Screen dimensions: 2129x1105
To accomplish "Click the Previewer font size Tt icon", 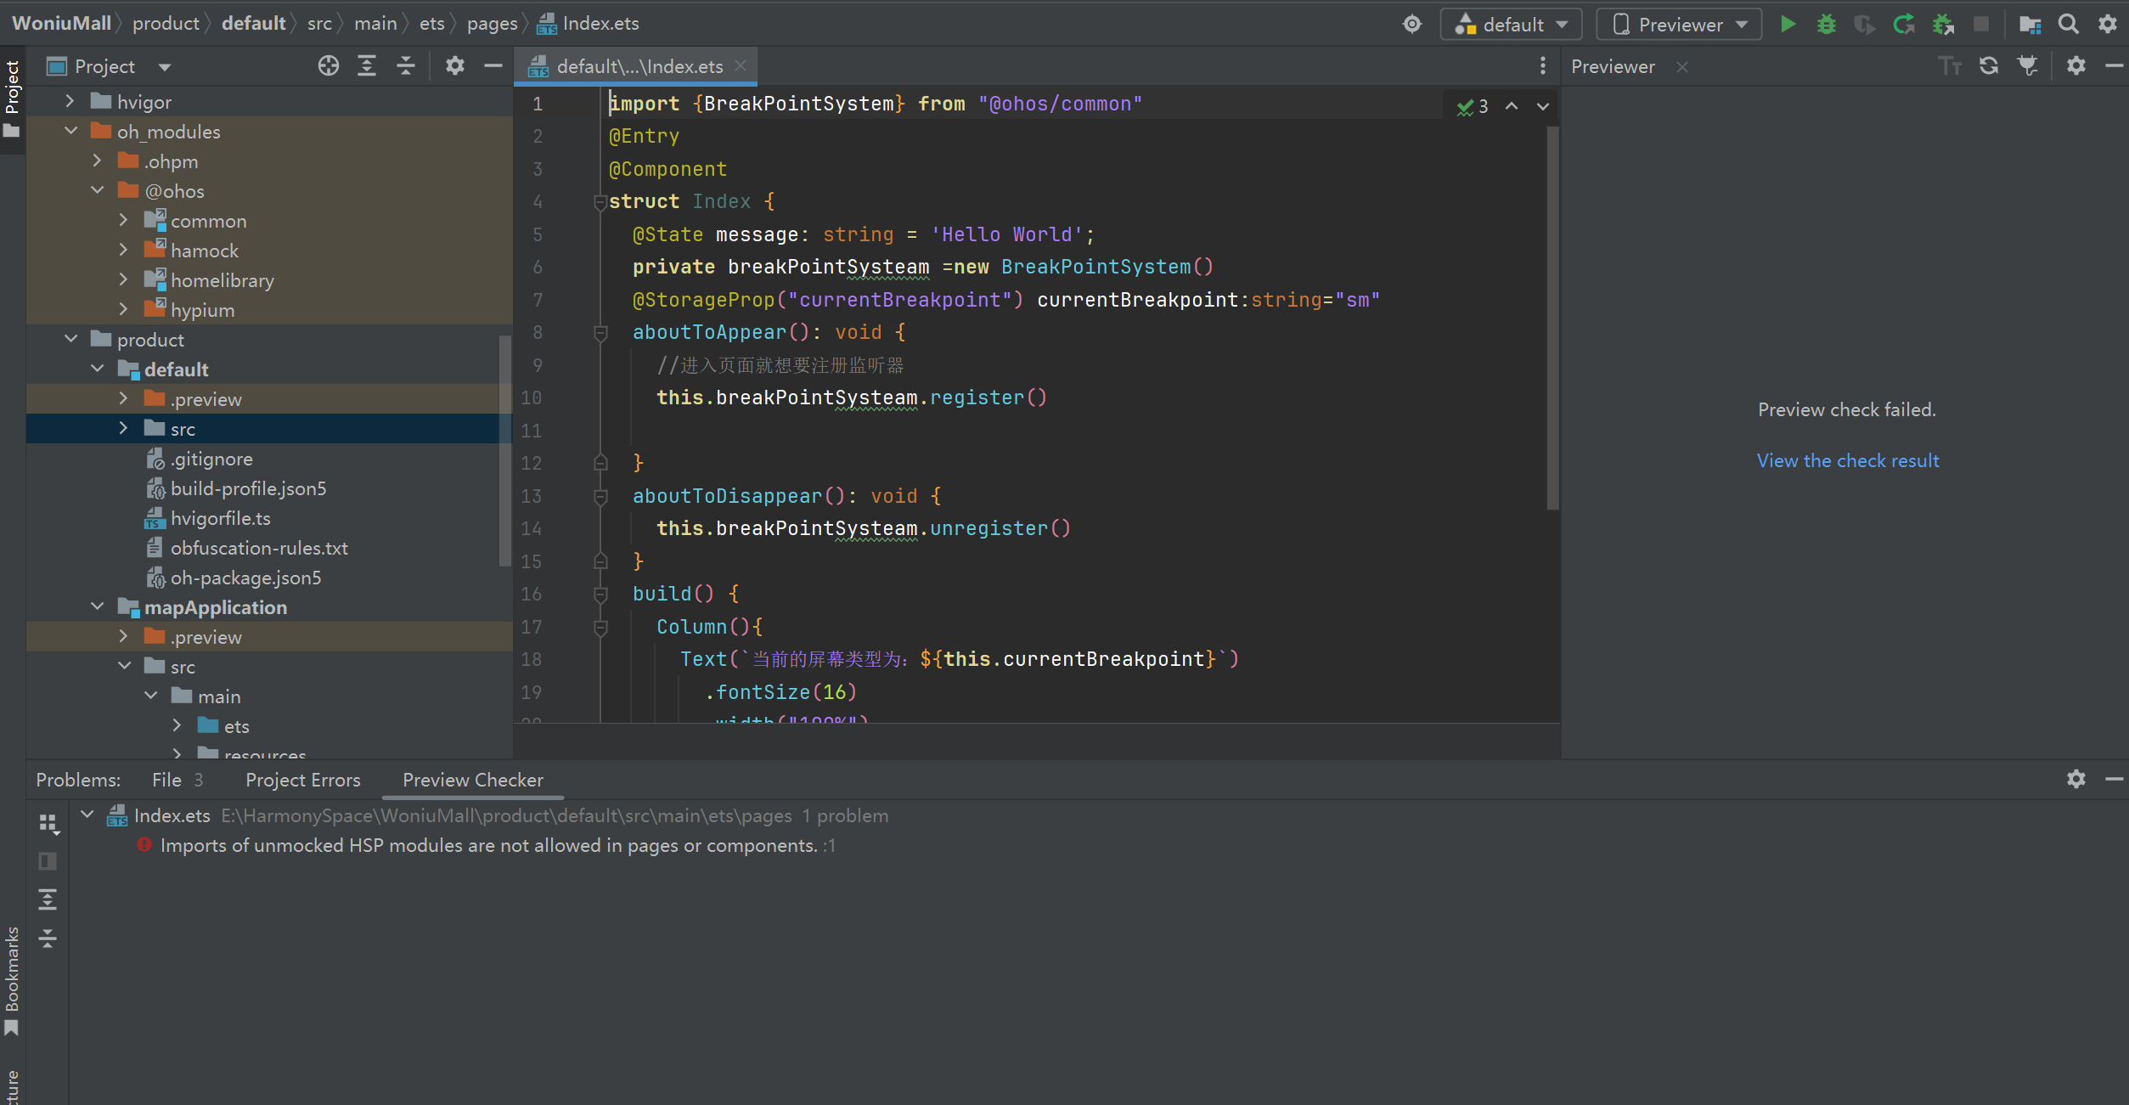I will [x=1950, y=66].
